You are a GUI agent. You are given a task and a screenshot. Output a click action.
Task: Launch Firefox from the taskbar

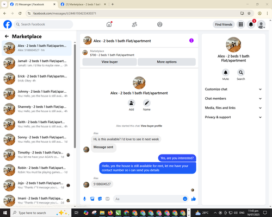coord(110,213)
